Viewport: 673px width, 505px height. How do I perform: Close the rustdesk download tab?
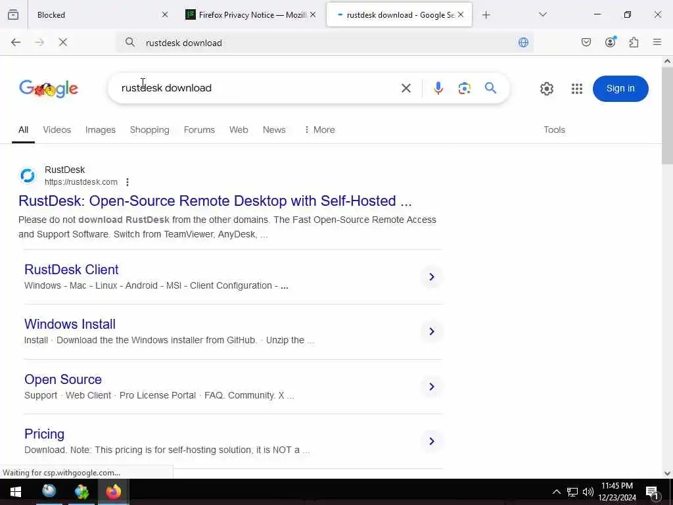click(x=461, y=15)
